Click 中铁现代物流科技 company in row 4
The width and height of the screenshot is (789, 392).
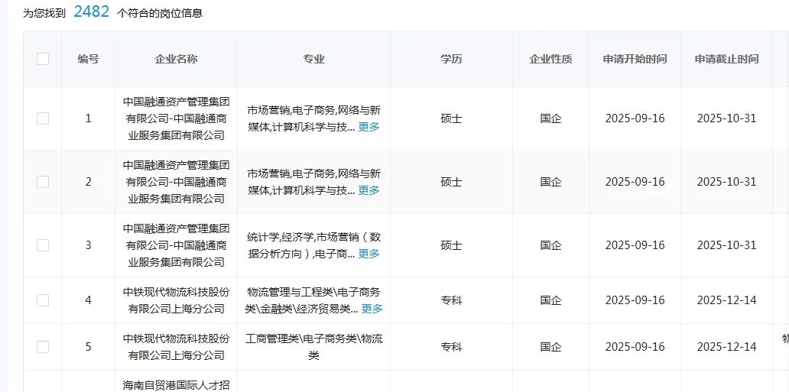[176, 300]
